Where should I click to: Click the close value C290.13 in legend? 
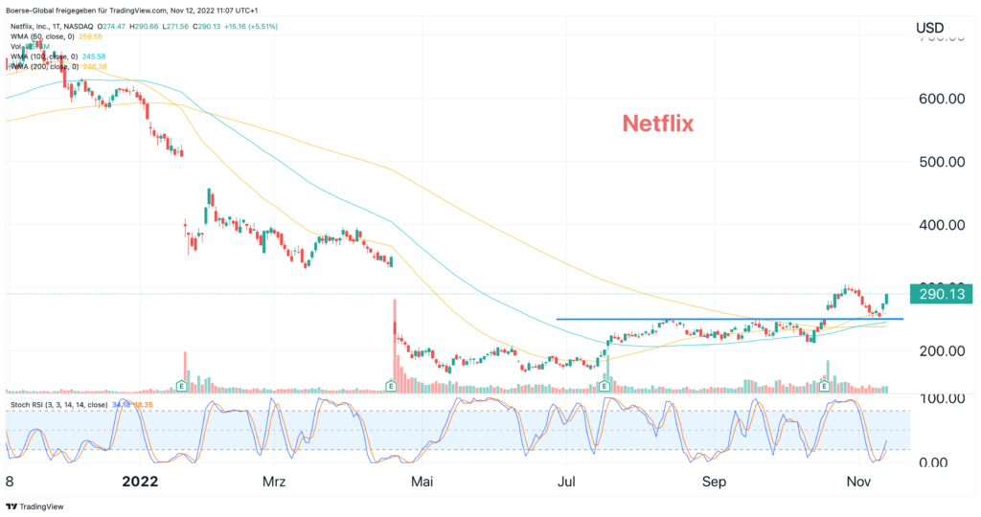(x=207, y=26)
